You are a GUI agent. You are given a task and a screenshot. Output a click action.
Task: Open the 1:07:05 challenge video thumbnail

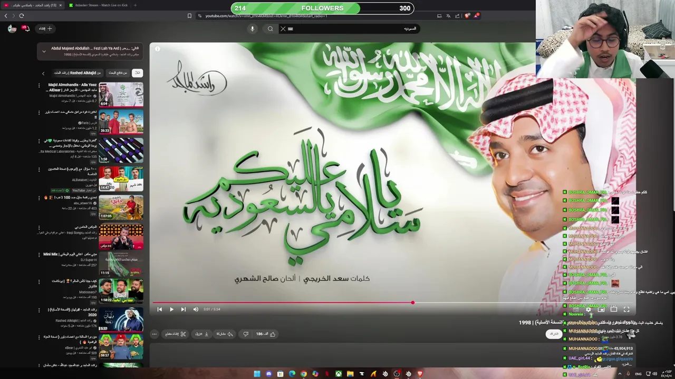click(x=121, y=207)
